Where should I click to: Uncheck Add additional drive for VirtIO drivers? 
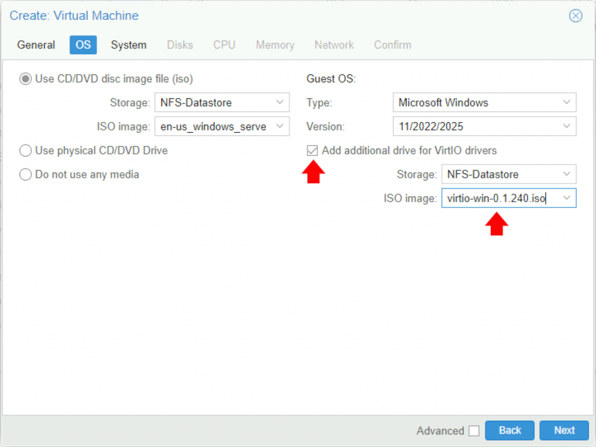click(312, 151)
